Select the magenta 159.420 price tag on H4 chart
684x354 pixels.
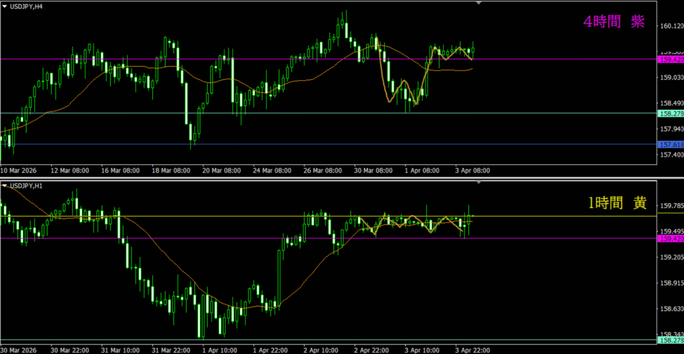[670, 59]
